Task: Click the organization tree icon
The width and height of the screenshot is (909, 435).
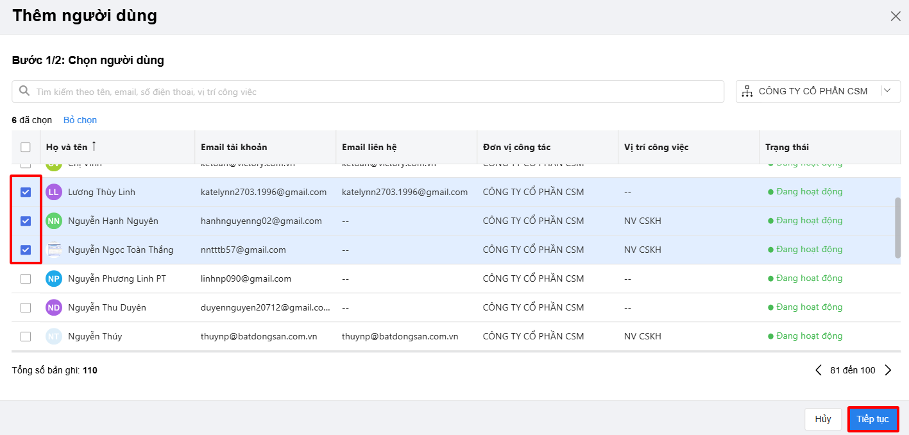Action: (x=747, y=92)
